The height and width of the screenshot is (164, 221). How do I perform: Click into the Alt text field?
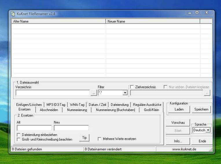pyautogui.click(x=34, y=128)
